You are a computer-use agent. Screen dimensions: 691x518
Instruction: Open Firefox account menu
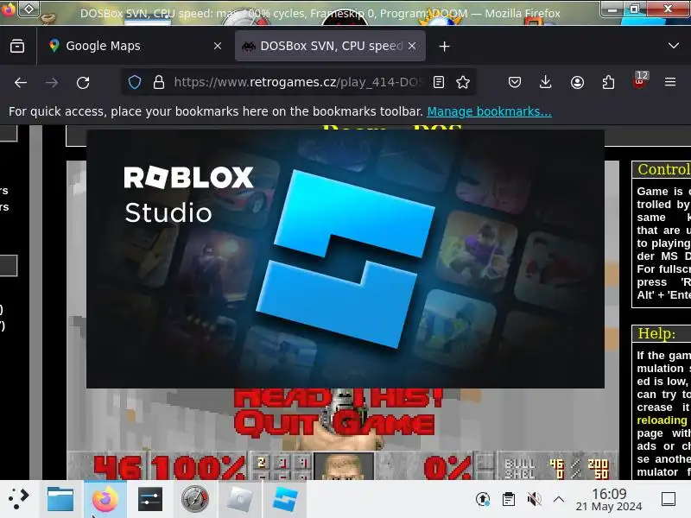577,82
